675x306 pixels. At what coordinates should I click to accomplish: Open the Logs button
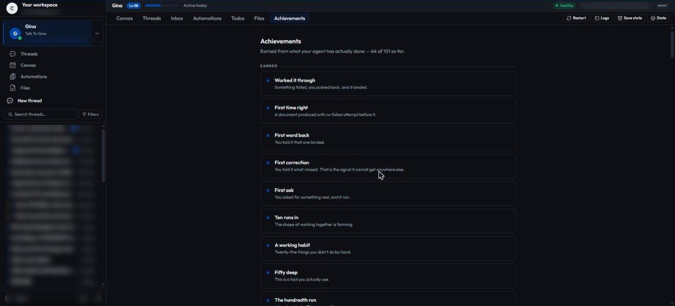click(x=602, y=18)
